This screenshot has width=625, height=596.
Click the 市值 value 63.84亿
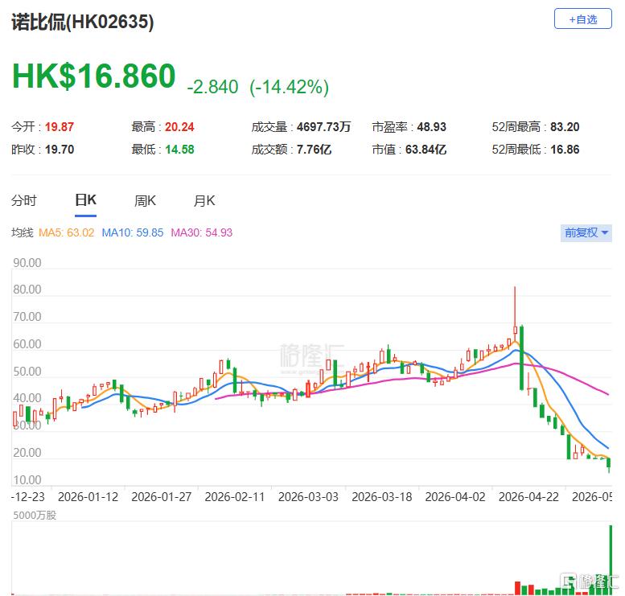[426, 150]
